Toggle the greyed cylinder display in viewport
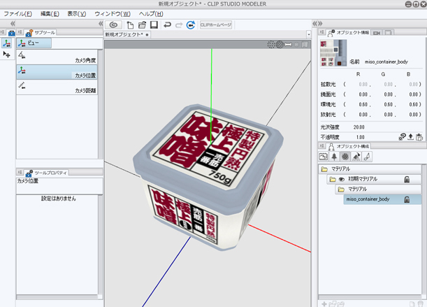The width and height of the screenshot is (427, 307). [296, 44]
